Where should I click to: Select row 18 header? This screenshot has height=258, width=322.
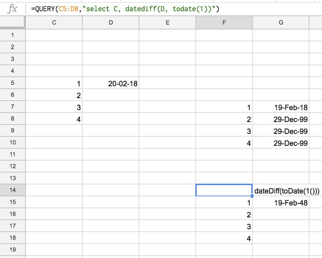13,238
